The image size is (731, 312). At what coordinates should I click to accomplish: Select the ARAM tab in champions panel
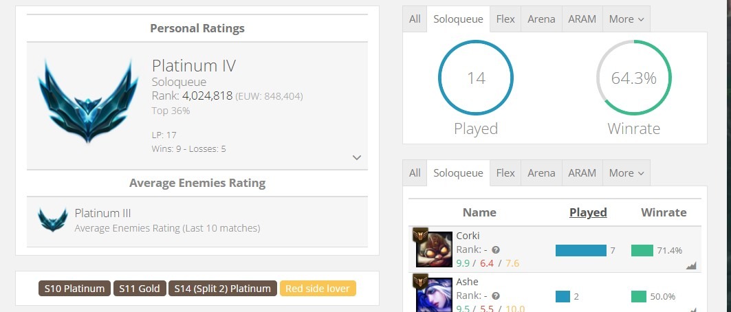tap(582, 172)
